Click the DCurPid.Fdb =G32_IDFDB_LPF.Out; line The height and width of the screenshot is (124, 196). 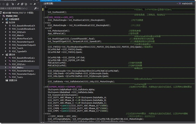point(66,58)
